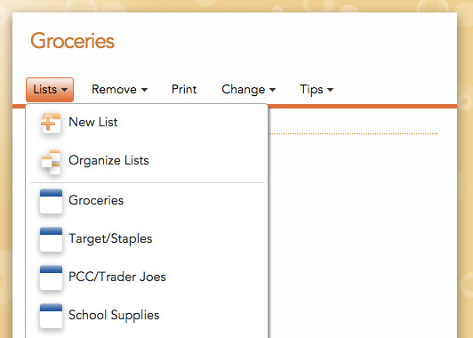
Task: Open the School Supplies list
Action: pyautogui.click(x=114, y=315)
